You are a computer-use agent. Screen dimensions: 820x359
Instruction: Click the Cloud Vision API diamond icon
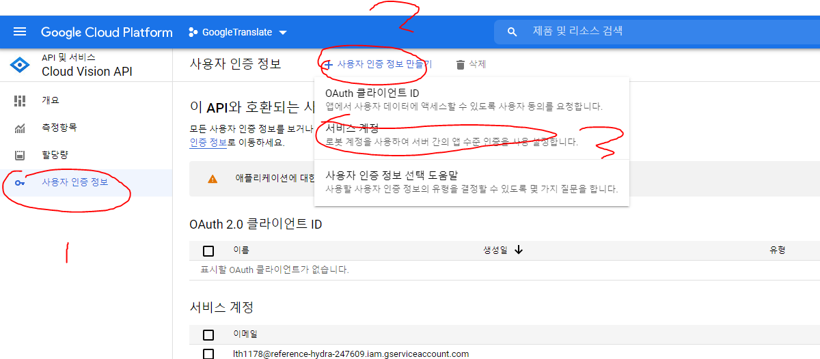pos(19,65)
